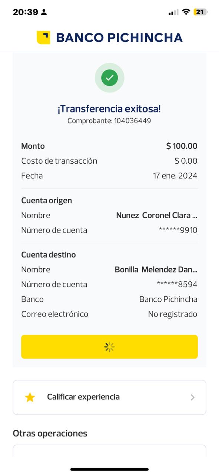Tap the battery indicator in status bar
219x475 pixels.
pos(200,12)
